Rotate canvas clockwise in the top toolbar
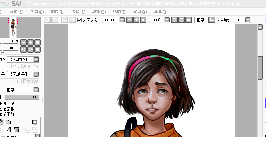The image size is (276, 148). pyautogui.click(x=181, y=20)
